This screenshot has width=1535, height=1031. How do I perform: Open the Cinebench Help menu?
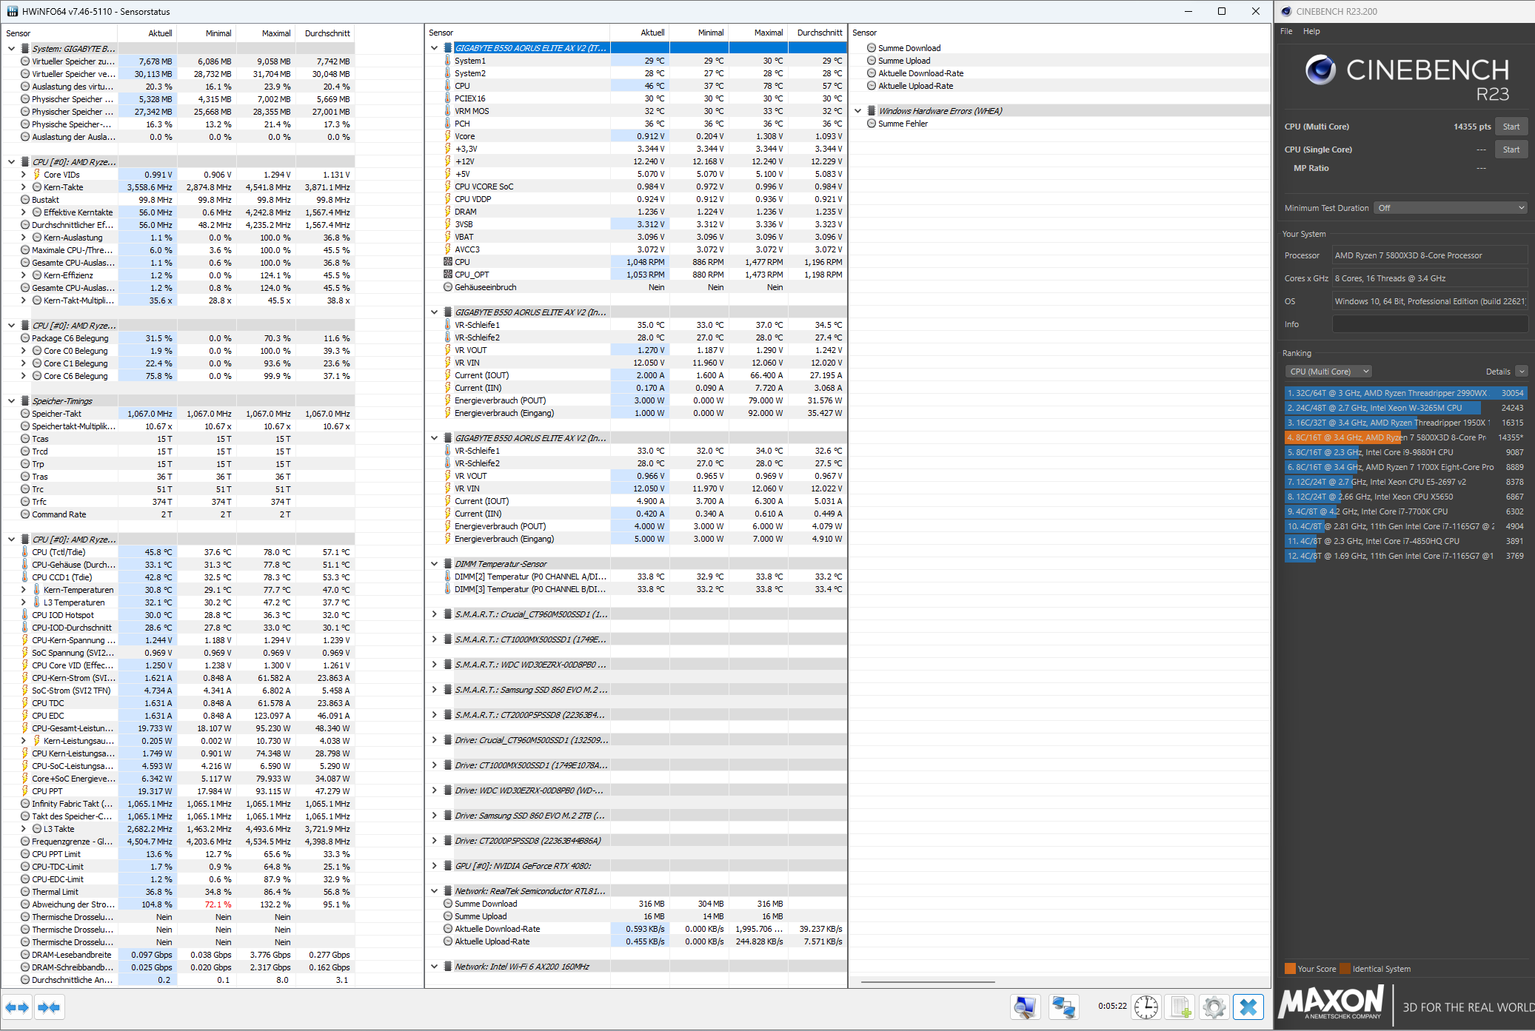tap(1311, 31)
